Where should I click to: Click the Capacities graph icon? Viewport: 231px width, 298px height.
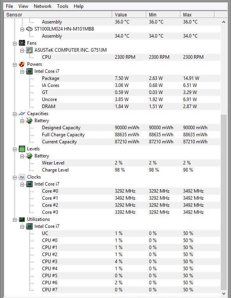[x=22, y=114]
